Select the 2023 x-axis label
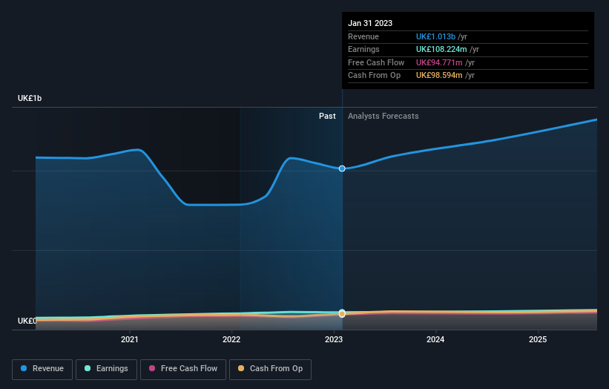Viewport: 609px width, 389px height. pos(334,340)
